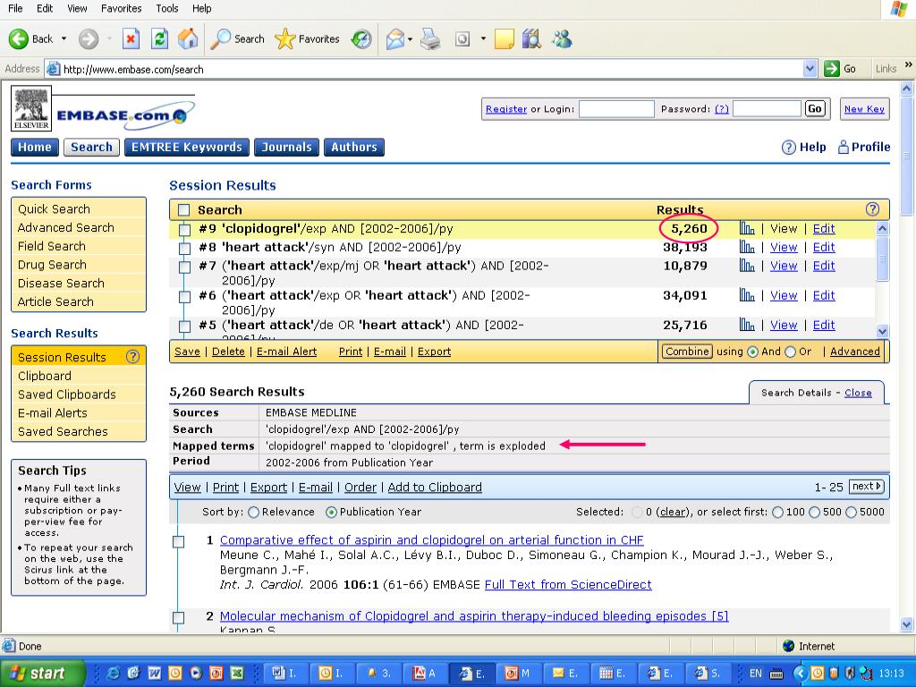Click the Excel quick launch icon
This screenshot has height=687, width=916.
[236, 674]
